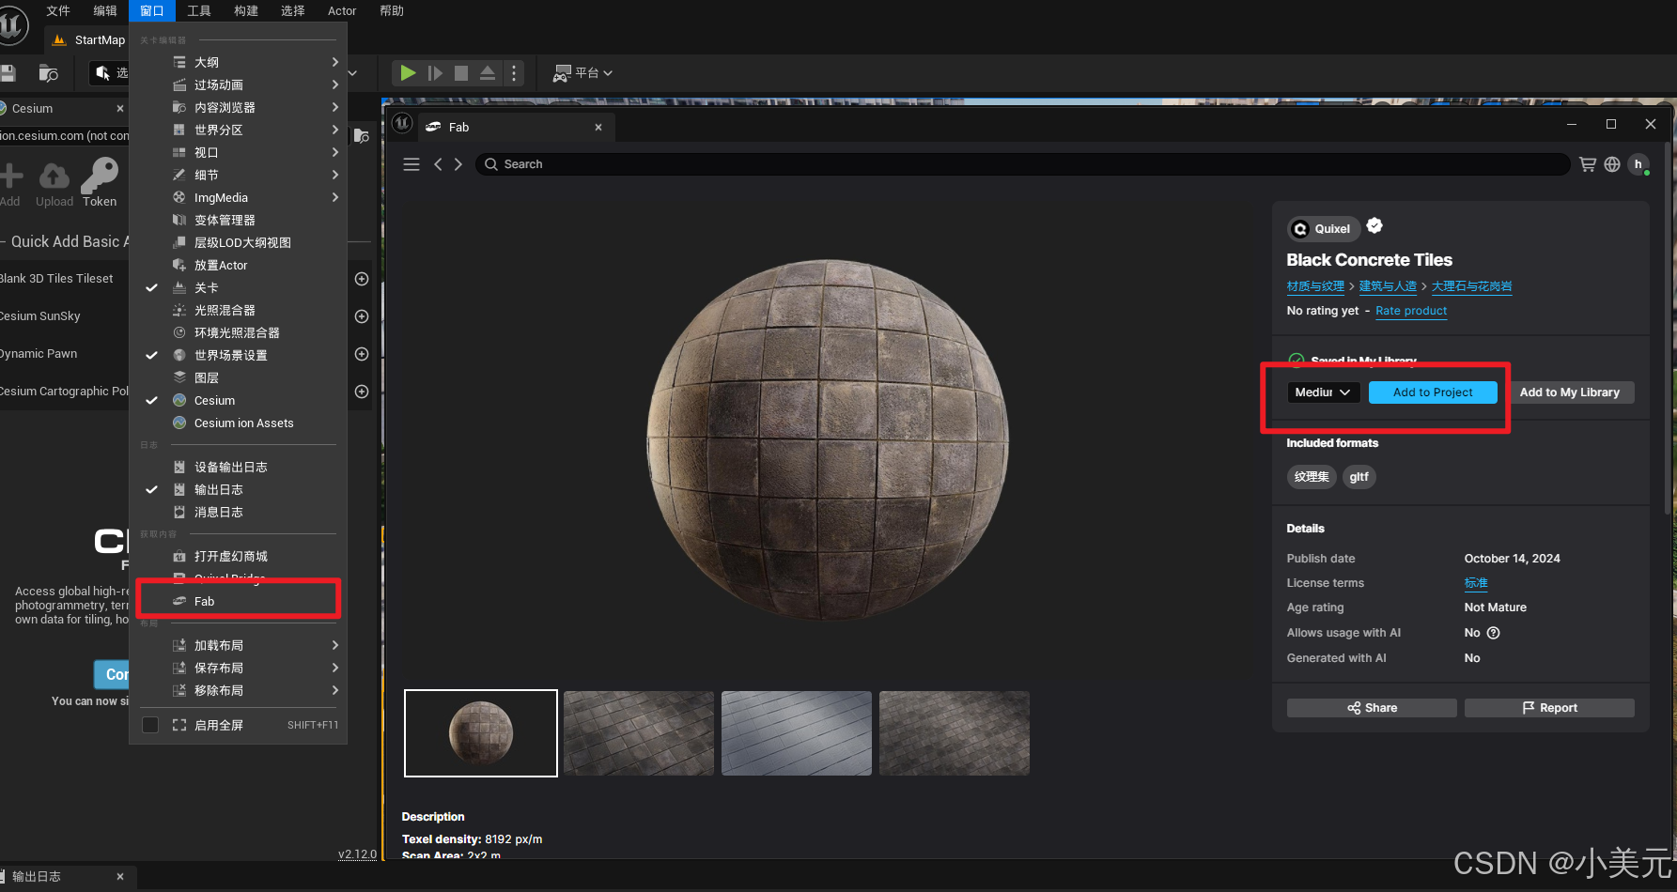The height and width of the screenshot is (892, 1677).
Task: Open 材质与纹理 category link
Action: pos(1315,286)
